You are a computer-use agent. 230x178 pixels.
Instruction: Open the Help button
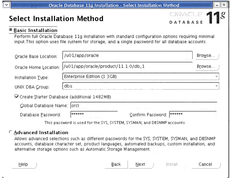pos(24,164)
